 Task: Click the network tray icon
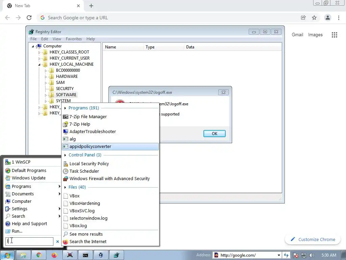pos(304,255)
